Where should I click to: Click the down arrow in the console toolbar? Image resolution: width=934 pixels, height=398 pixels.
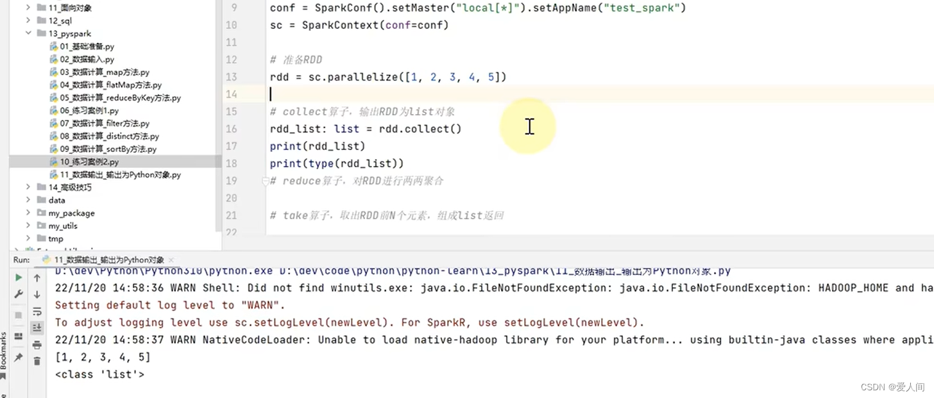(x=37, y=295)
